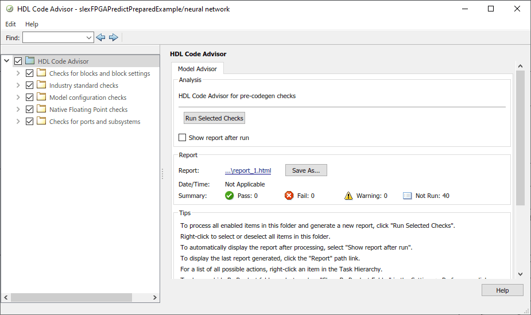This screenshot has height=315, width=531.
Task: Click the yellow Warning summary icon
Action: pos(348,196)
